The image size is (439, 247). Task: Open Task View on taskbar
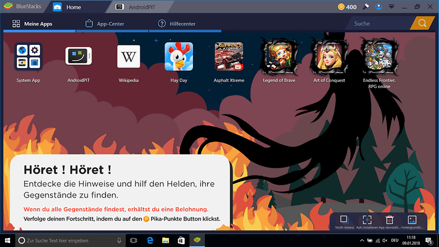[x=134, y=241]
